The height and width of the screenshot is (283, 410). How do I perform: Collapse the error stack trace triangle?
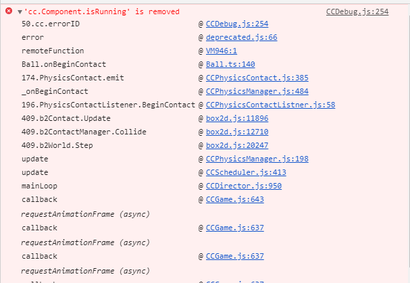point(20,11)
